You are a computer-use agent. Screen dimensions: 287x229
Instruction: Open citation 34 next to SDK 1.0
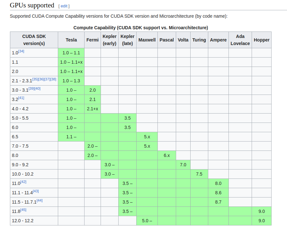pos(21,51)
